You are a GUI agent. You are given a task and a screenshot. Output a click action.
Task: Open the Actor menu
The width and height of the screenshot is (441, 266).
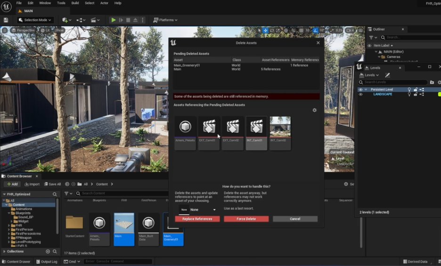[104, 3]
